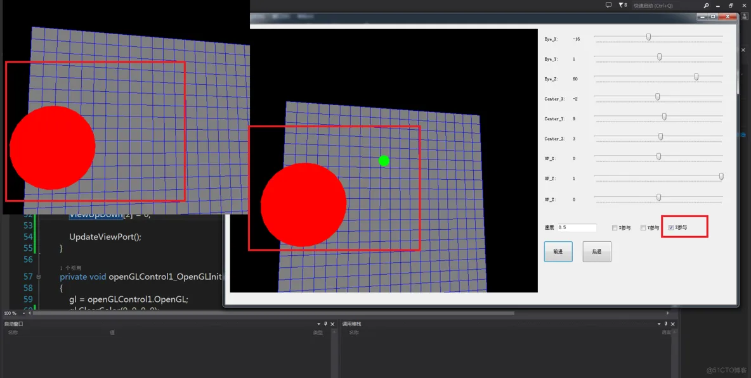Click the 前进 button
751x378 pixels.
pyautogui.click(x=558, y=251)
